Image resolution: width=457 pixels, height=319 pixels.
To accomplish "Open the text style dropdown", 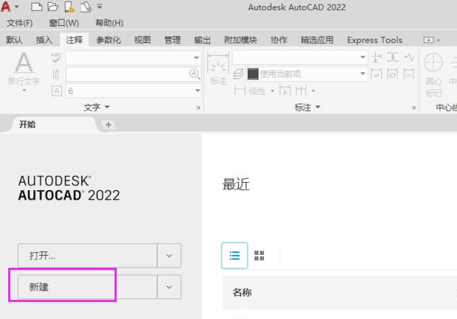I will [x=133, y=57].
